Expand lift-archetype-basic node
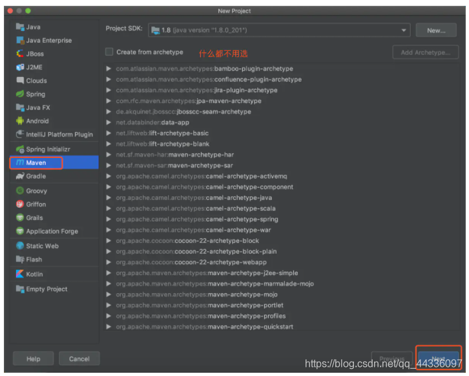Image resolution: width=469 pixels, height=376 pixels. [x=109, y=133]
